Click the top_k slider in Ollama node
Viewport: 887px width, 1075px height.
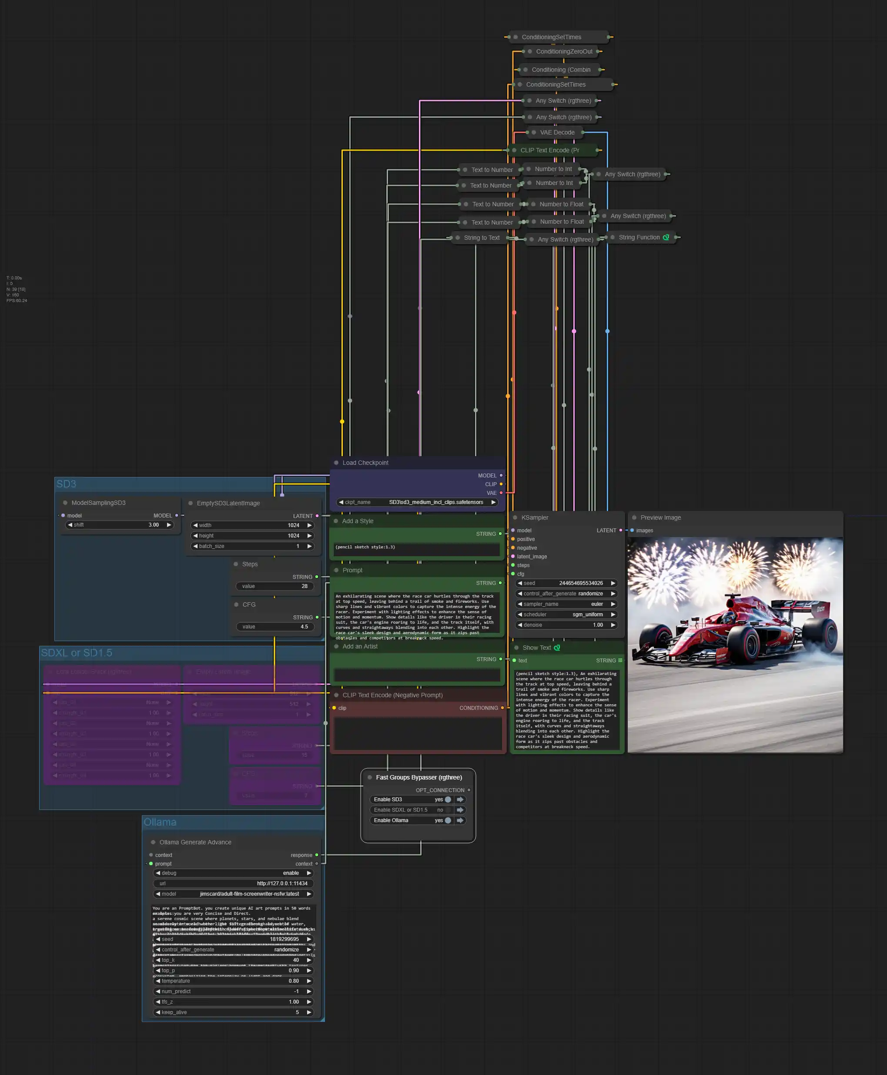[234, 960]
